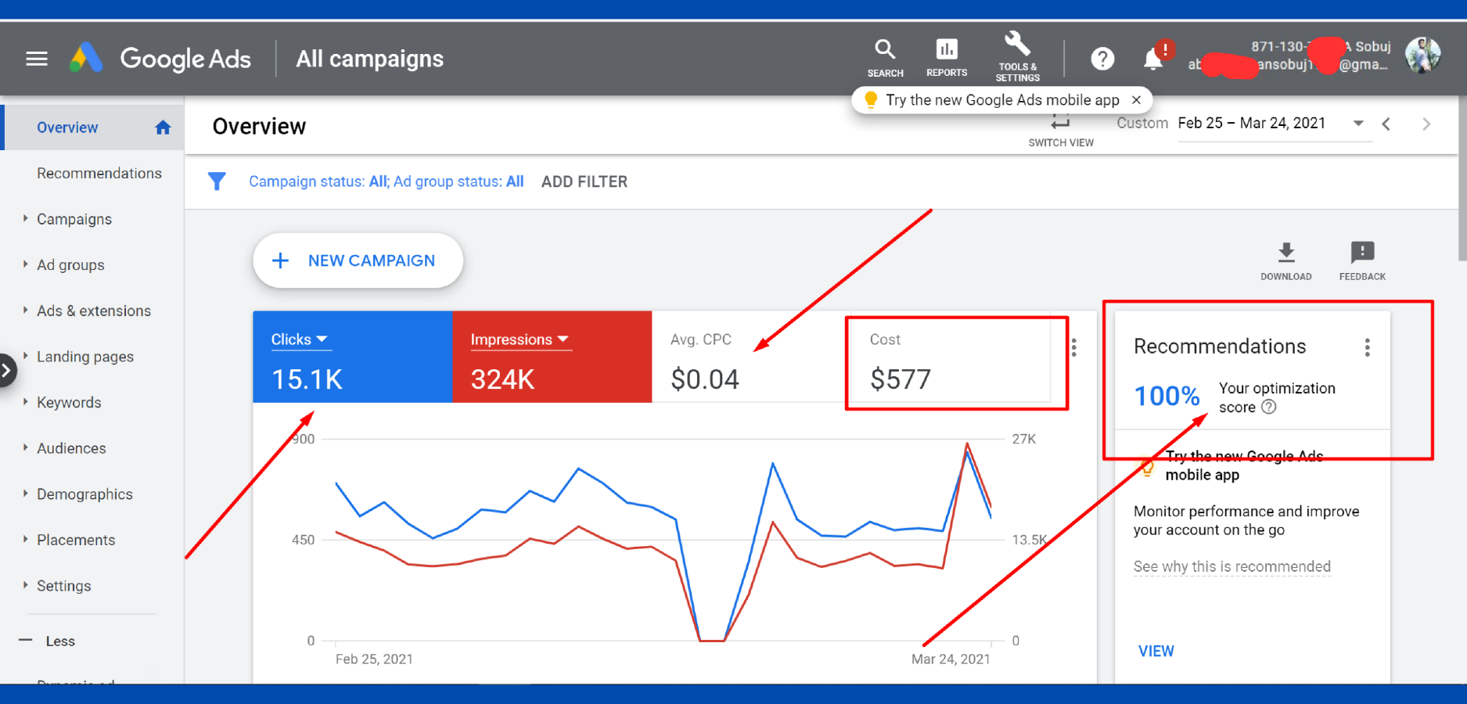Create a new campaign

pyautogui.click(x=357, y=260)
